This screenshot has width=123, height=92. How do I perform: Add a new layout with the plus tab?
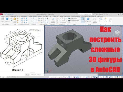click(x=17, y=77)
